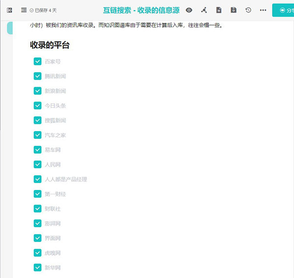
Task: Uncheck the 人人都是产品经理 checkbox
Action: click(x=37, y=179)
